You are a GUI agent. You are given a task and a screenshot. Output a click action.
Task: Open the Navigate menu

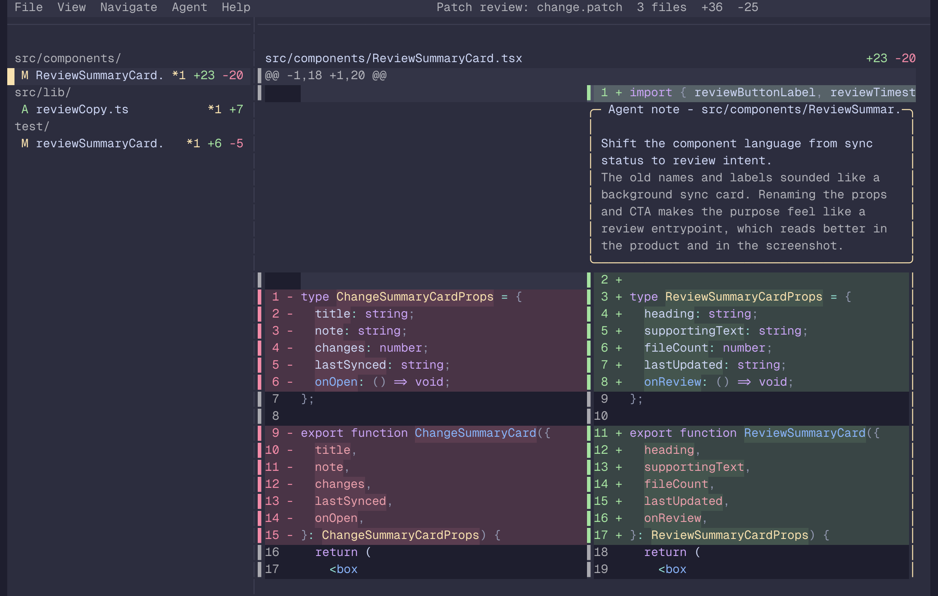point(129,7)
